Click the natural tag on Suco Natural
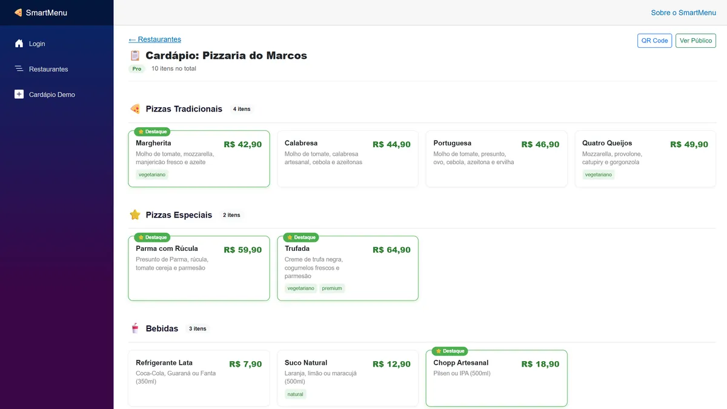This screenshot has width=727, height=409. [296, 394]
